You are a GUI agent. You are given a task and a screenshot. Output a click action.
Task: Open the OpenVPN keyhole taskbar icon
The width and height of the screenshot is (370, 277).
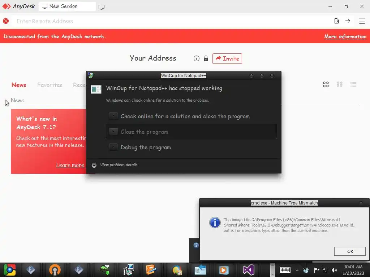pyautogui.click(x=55, y=270)
